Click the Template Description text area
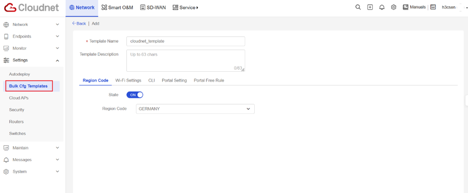The image size is (468, 193). 186,61
